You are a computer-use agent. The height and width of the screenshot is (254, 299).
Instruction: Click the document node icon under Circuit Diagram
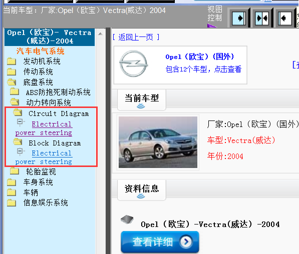tap(21, 122)
